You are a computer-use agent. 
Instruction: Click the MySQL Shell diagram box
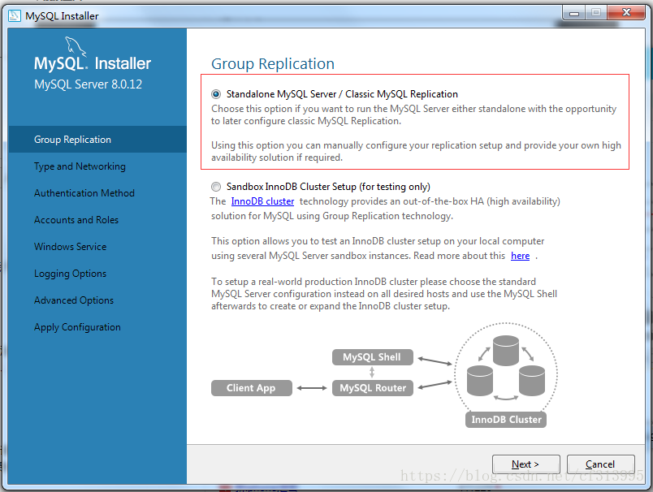point(372,357)
